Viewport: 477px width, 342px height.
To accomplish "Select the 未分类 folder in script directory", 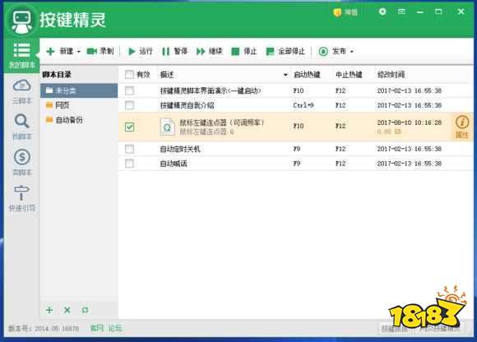I will click(x=79, y=90).
